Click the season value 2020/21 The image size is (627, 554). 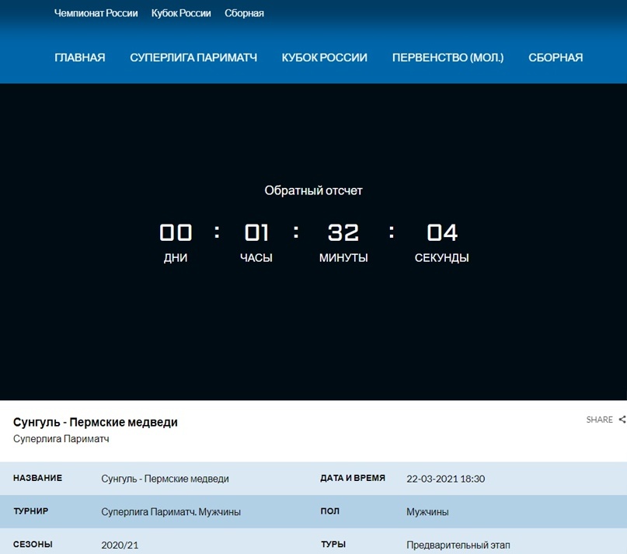(120, 545)
